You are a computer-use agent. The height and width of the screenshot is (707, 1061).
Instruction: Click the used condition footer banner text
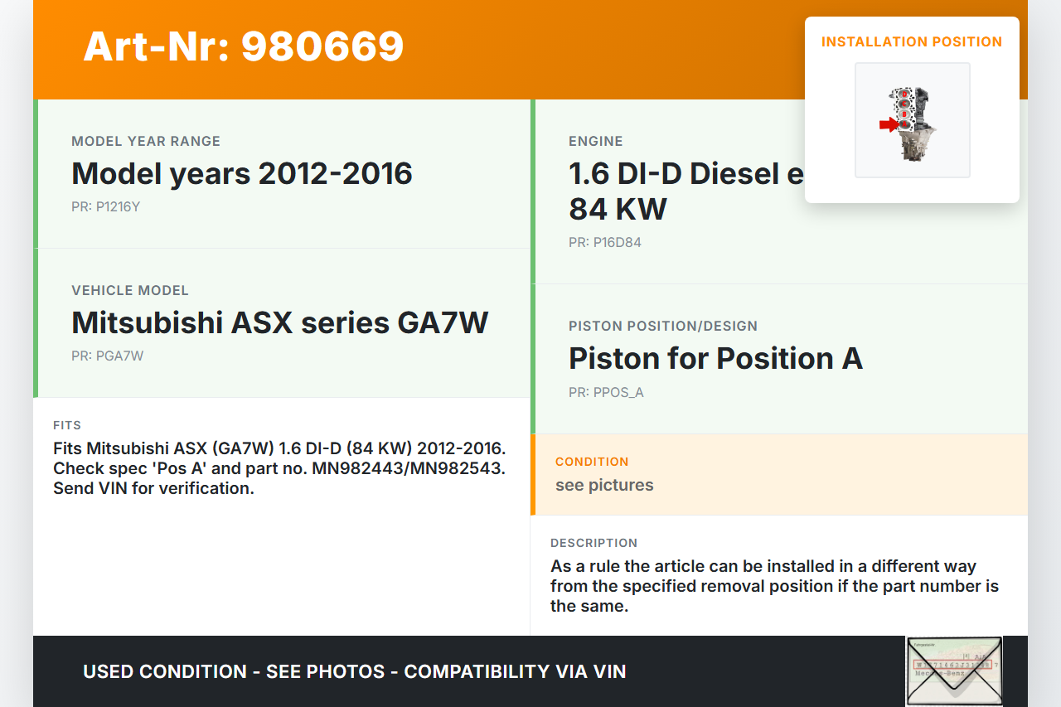[x=355, y=671]
